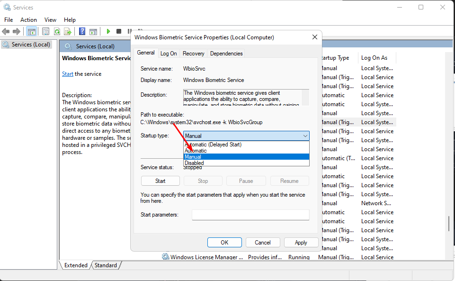Screen dimensions: 455x281
Task: Click the Refresh toolbar icon
Action: pyautogui.click(x=57, y=31)
